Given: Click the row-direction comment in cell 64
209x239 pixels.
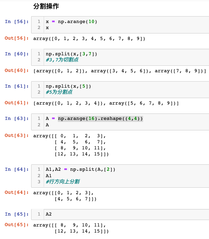Looking at the screenshot, I should point(63,182).
